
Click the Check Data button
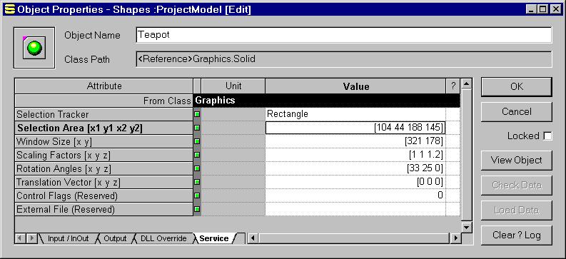point(517,186)
